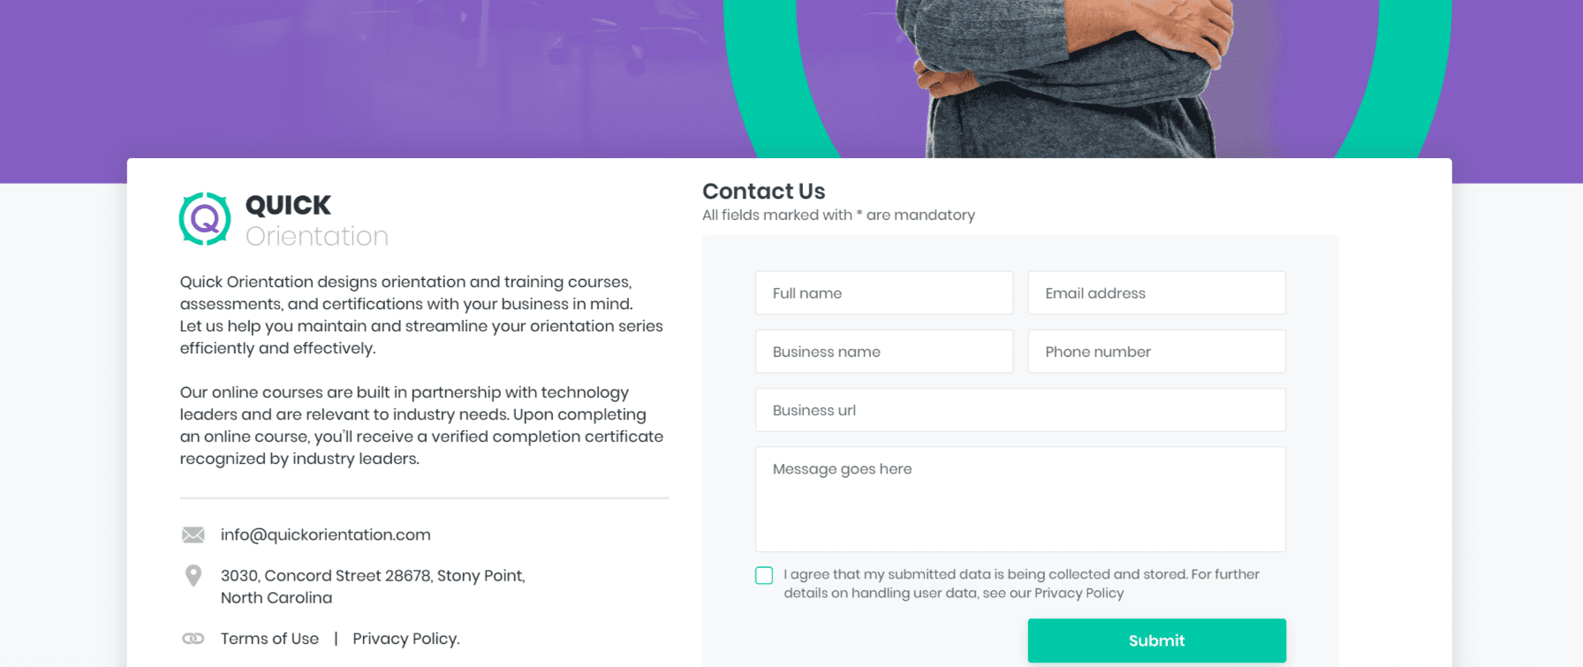1583x667 pixels.
Task: Tick the data collection consent checkbox
Action: coord(764,575)
